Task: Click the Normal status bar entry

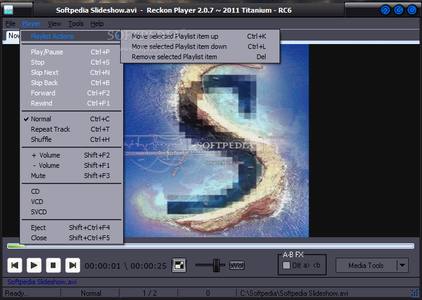Action: click(91, 293)
